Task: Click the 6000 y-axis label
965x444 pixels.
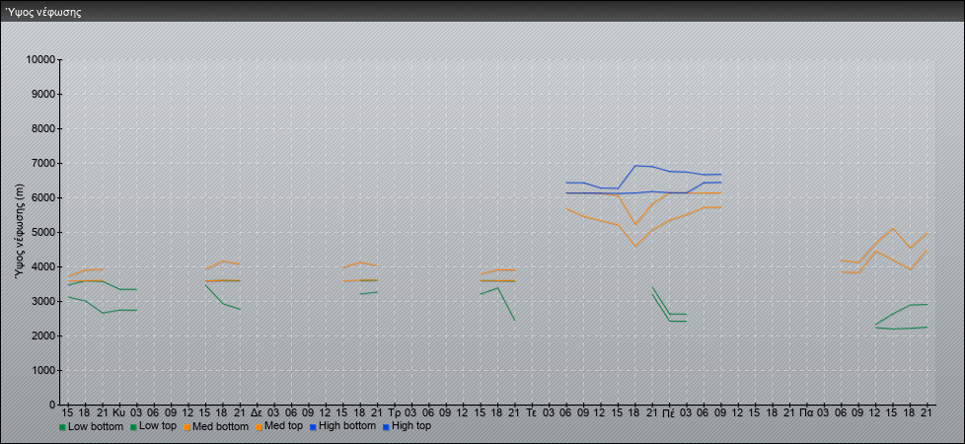Action: (x=43, y=197)
